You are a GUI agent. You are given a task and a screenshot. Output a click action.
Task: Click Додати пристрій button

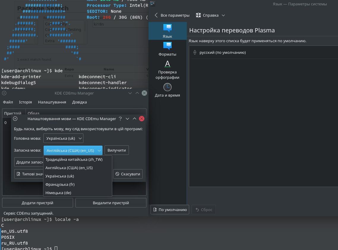click(x=37, y=203)
